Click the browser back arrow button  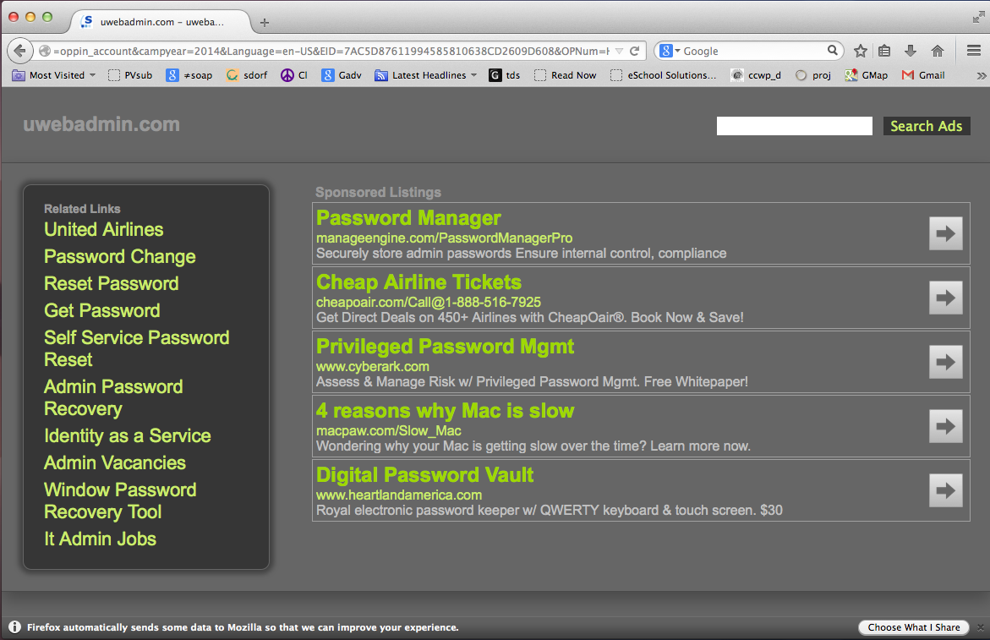(x=20, y=51)
